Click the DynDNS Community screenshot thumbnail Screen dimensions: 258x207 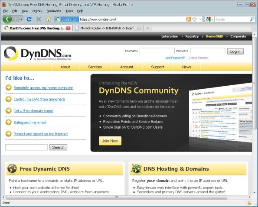click(220, 113)
